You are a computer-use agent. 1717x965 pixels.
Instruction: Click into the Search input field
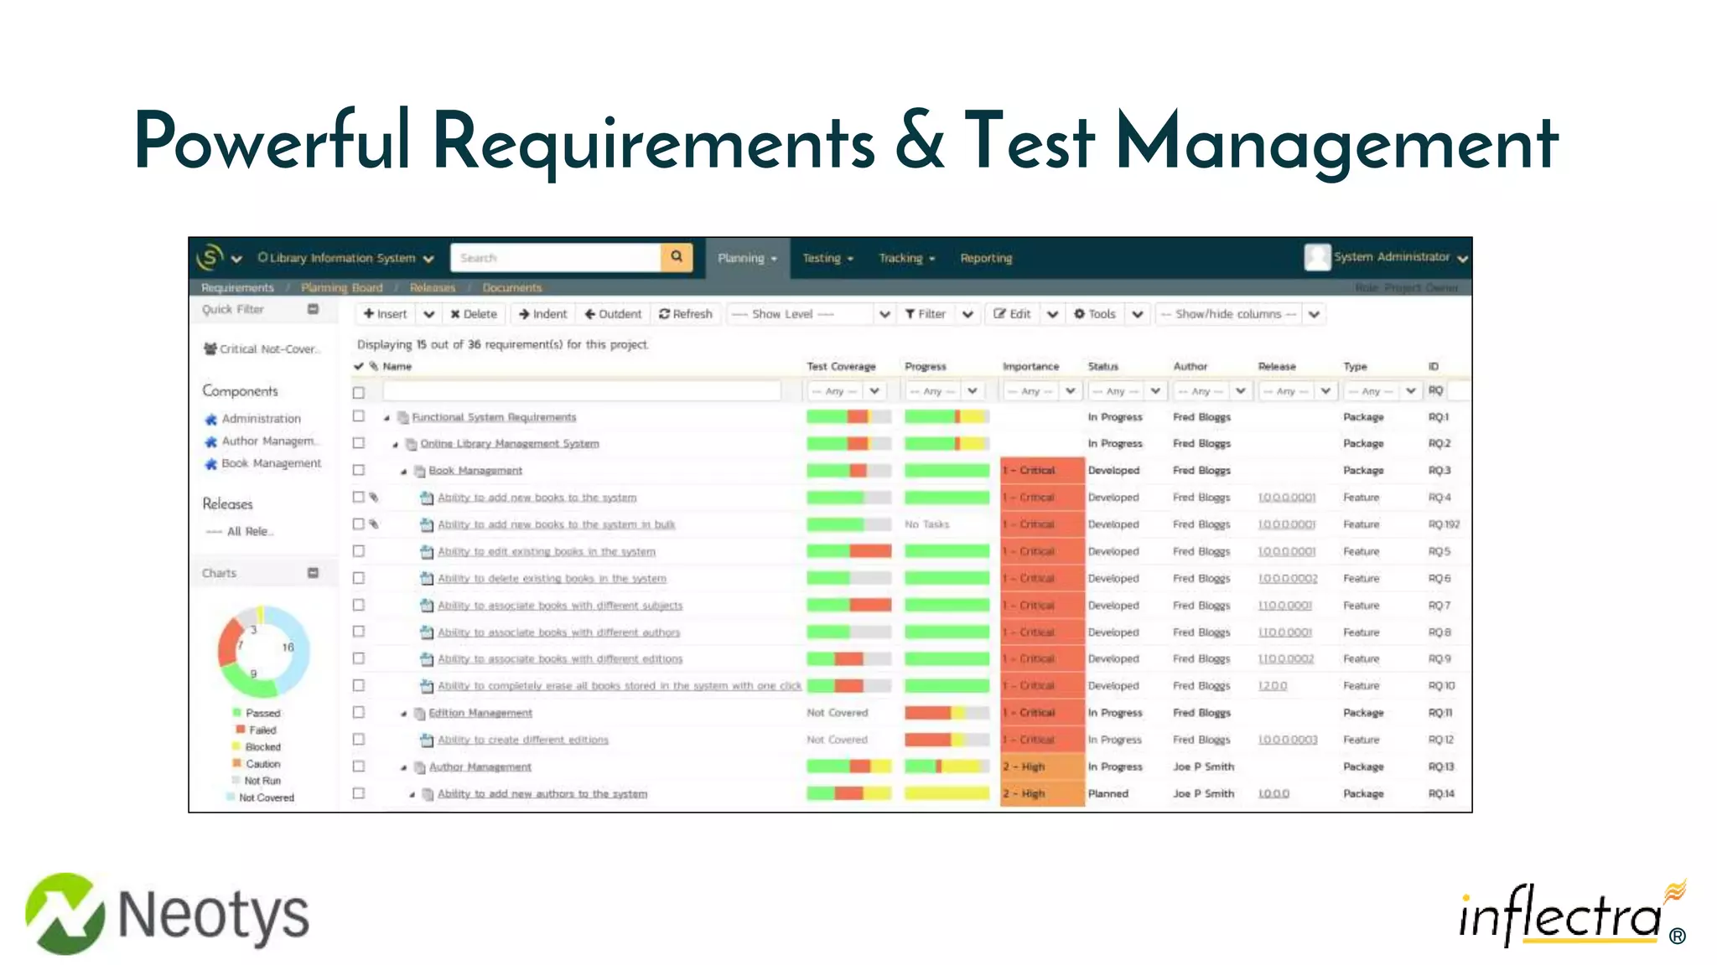557,257
